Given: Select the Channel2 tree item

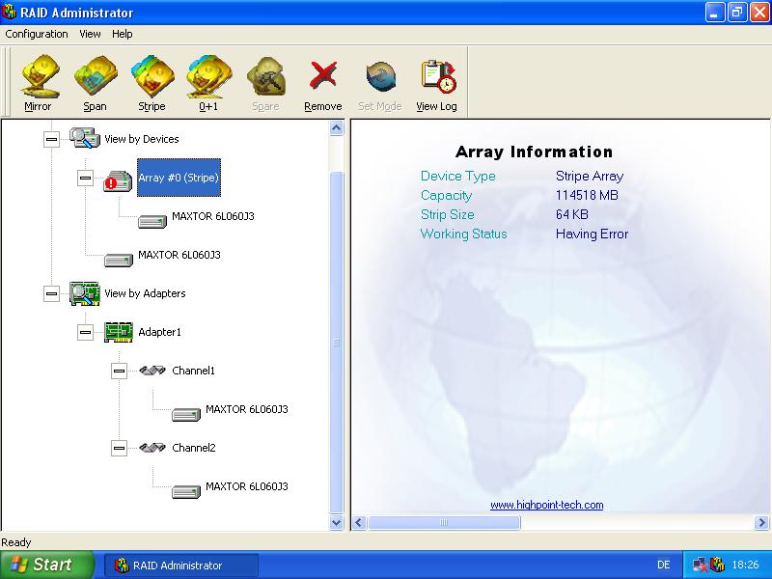Looking at the screenshot, I should (x=194, y=448).
